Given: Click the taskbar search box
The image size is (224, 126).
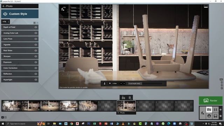Looking at the screenshot, I should [21, 124].
